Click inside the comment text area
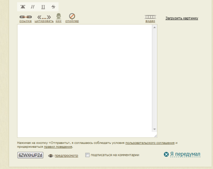 (x=84, y=81)
